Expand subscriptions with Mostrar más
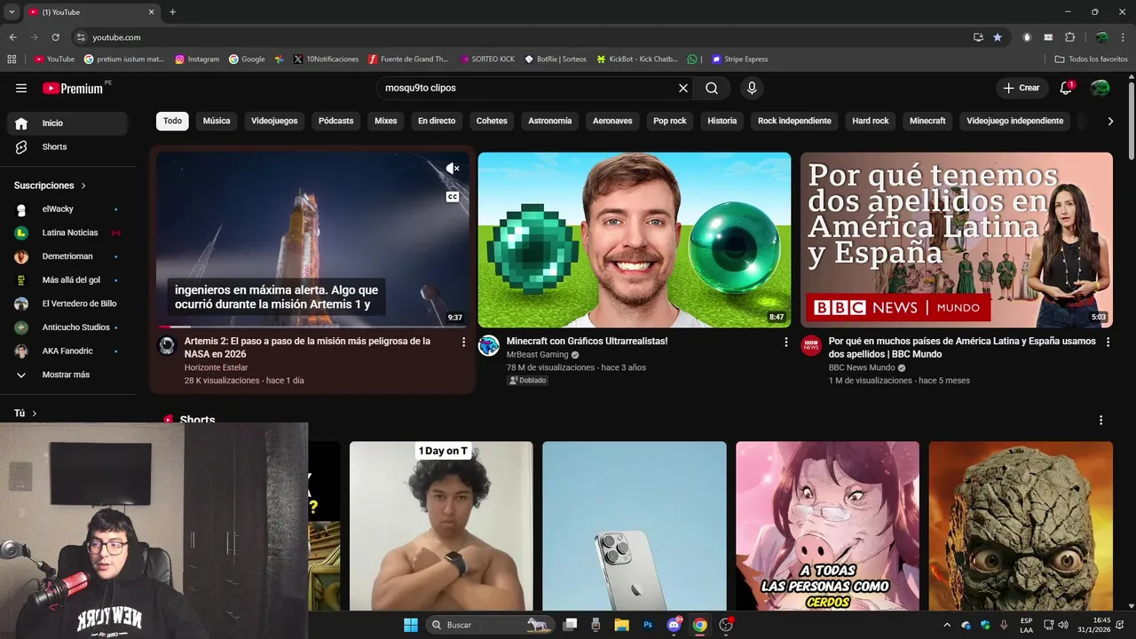The width and height of the screenshot is (1136, 639). tap(67, 375)
